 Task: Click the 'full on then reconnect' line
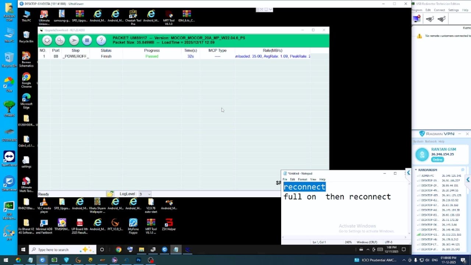[337, 197]
